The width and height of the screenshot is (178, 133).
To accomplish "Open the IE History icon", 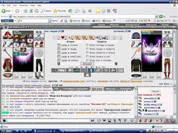I will (70, 11).
